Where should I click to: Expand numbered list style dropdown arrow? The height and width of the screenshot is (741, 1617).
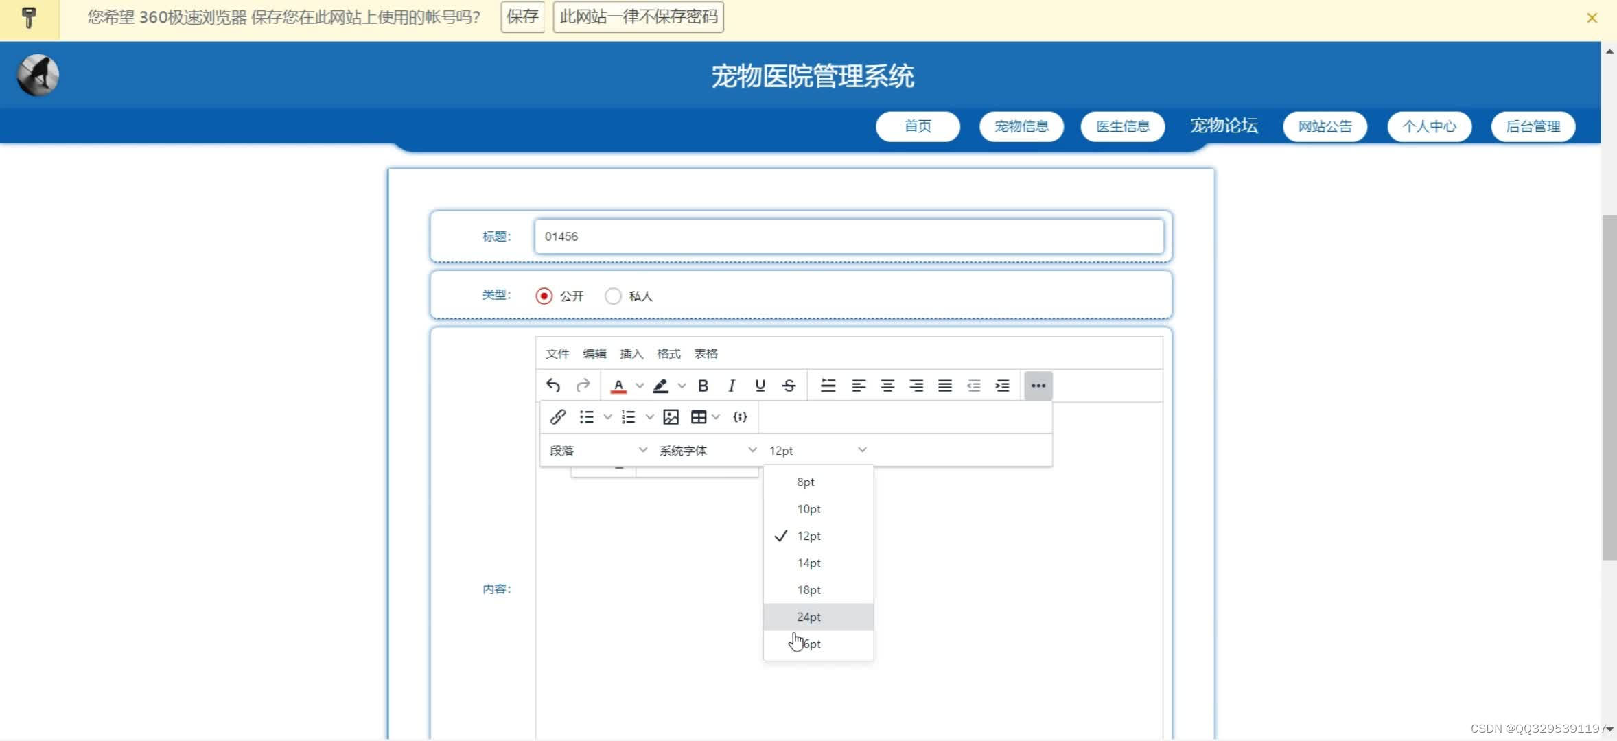click(650, 417)
